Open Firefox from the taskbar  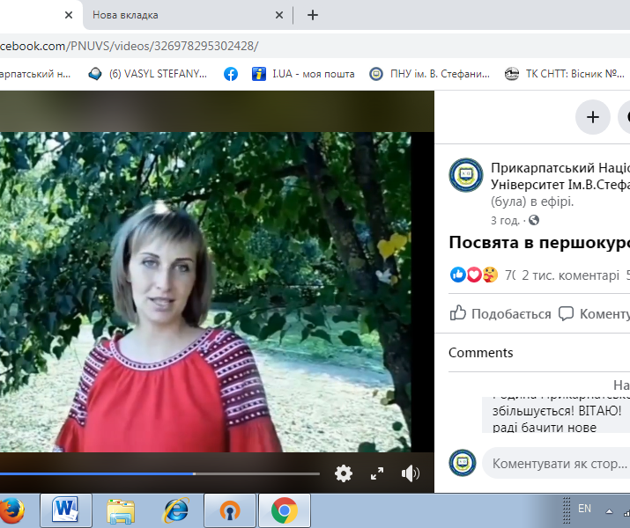12,510
